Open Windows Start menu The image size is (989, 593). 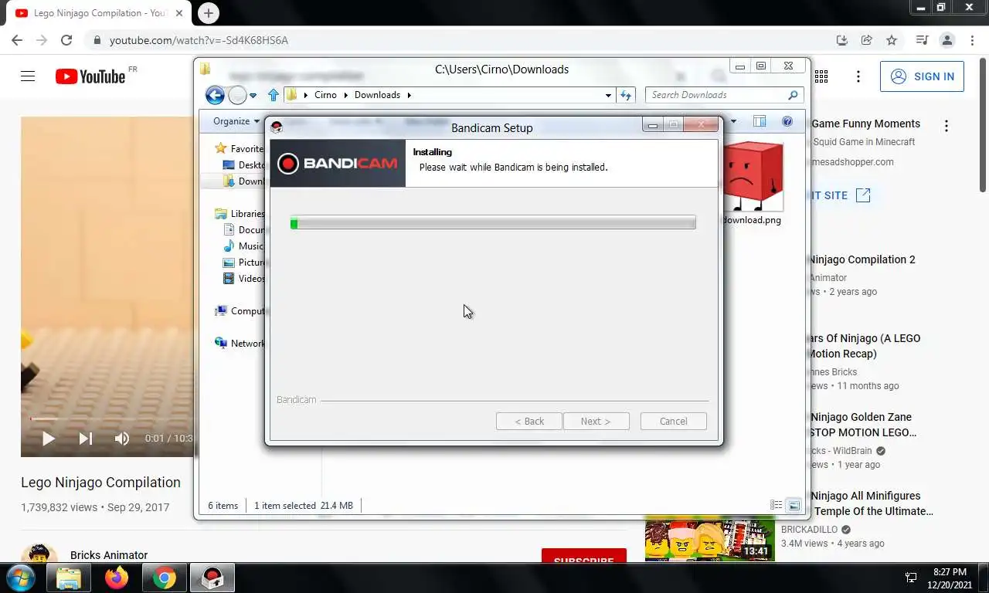pos(20,578)
